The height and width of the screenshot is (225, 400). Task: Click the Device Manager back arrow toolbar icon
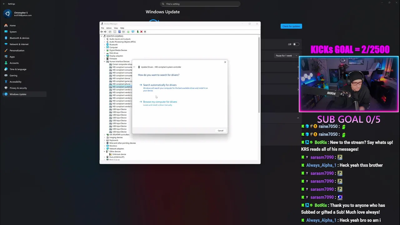(102, 32)
